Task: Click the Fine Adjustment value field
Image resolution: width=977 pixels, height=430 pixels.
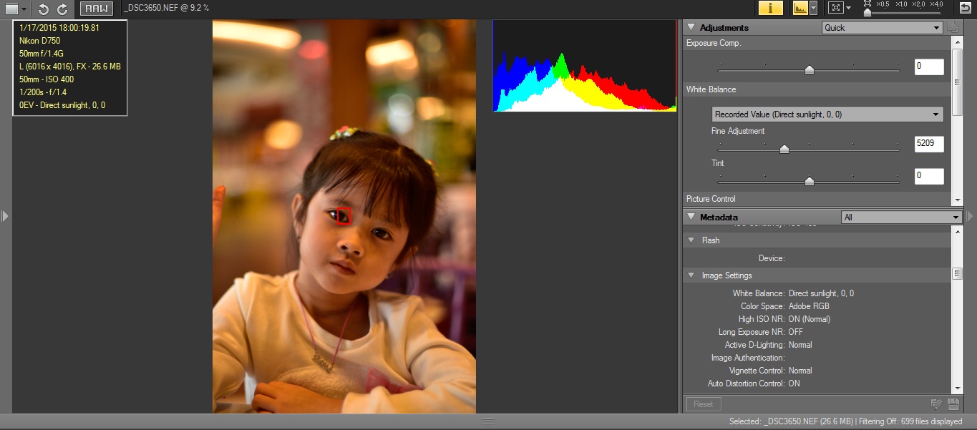Action: tap(928, 144)
